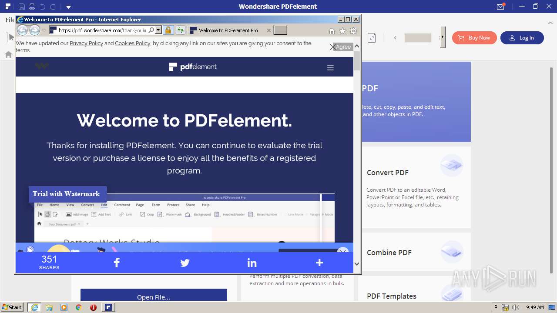
Task: Click the fit page icon in PDFelement toolbar
Action: [372, 38]
